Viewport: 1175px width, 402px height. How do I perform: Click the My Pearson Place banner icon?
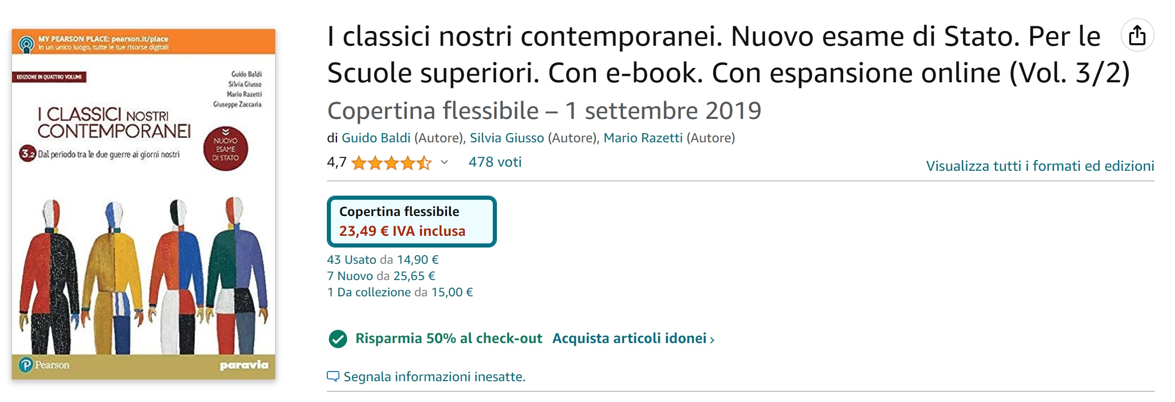[26, 44]
